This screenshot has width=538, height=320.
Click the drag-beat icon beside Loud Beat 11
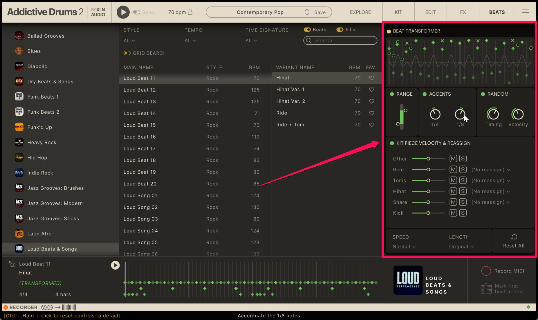[x=12, y=264]
